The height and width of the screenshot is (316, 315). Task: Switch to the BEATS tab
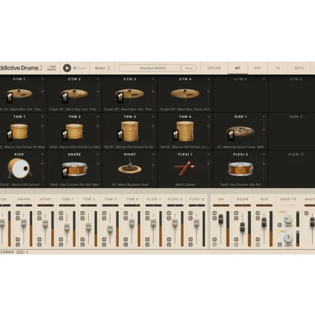tap(299, 68)
